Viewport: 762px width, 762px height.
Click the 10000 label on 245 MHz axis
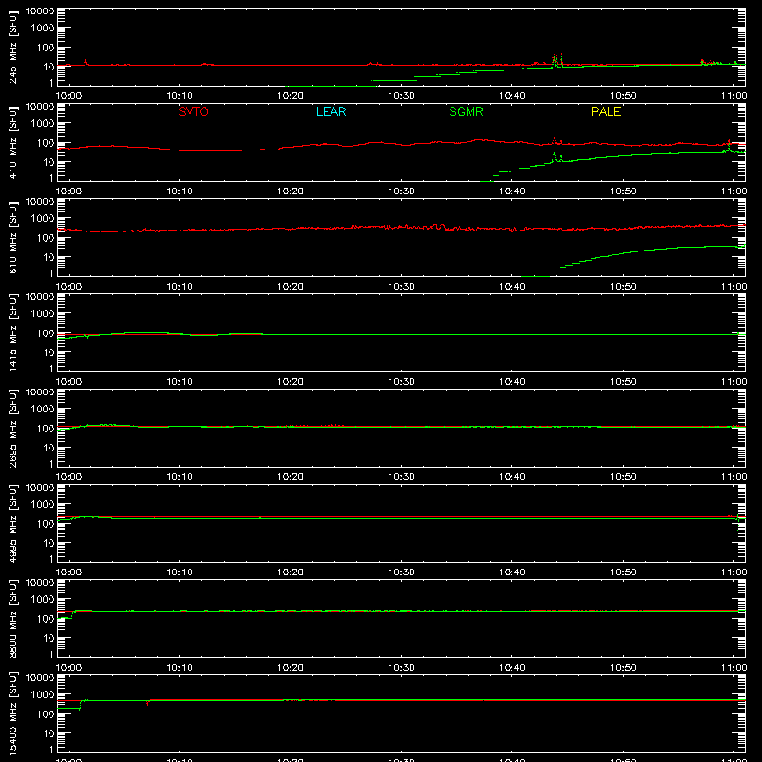40,11
